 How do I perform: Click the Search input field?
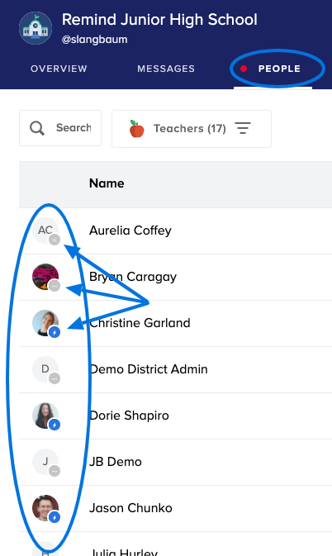coord(60,128)
